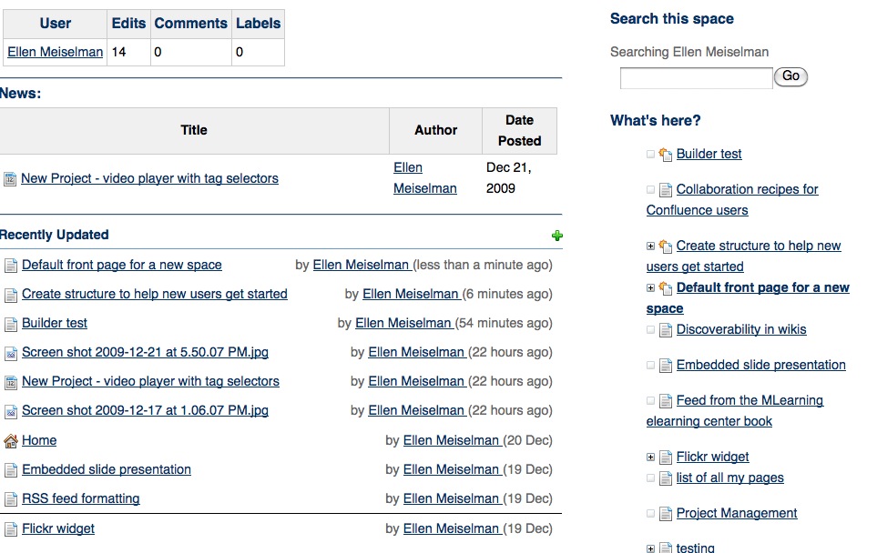Image resolution: width=877 pixels, height=553 pixels.
Task: Open Embedded slide presentation in Recently Updated
Action: (107, 470)
